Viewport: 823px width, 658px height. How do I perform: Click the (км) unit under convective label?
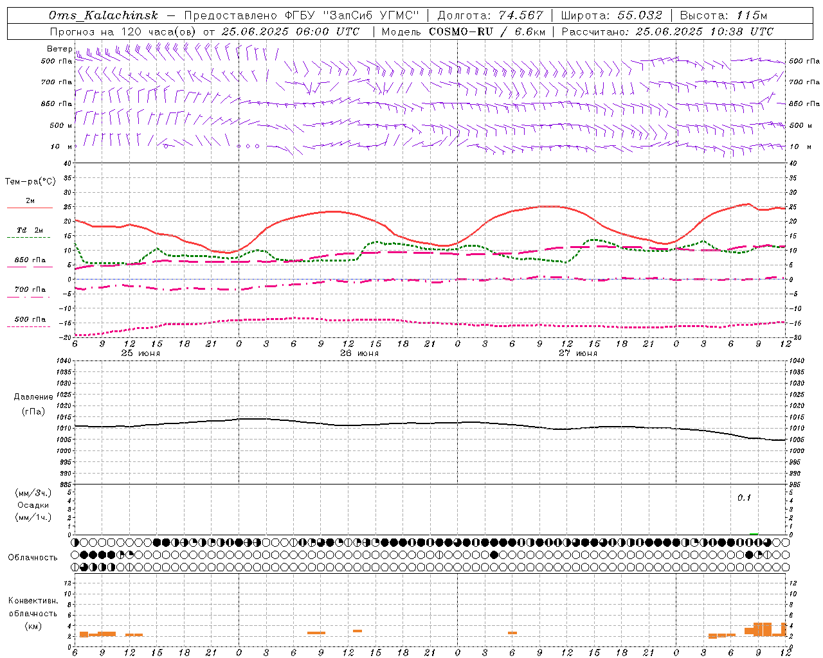(33, 625)
